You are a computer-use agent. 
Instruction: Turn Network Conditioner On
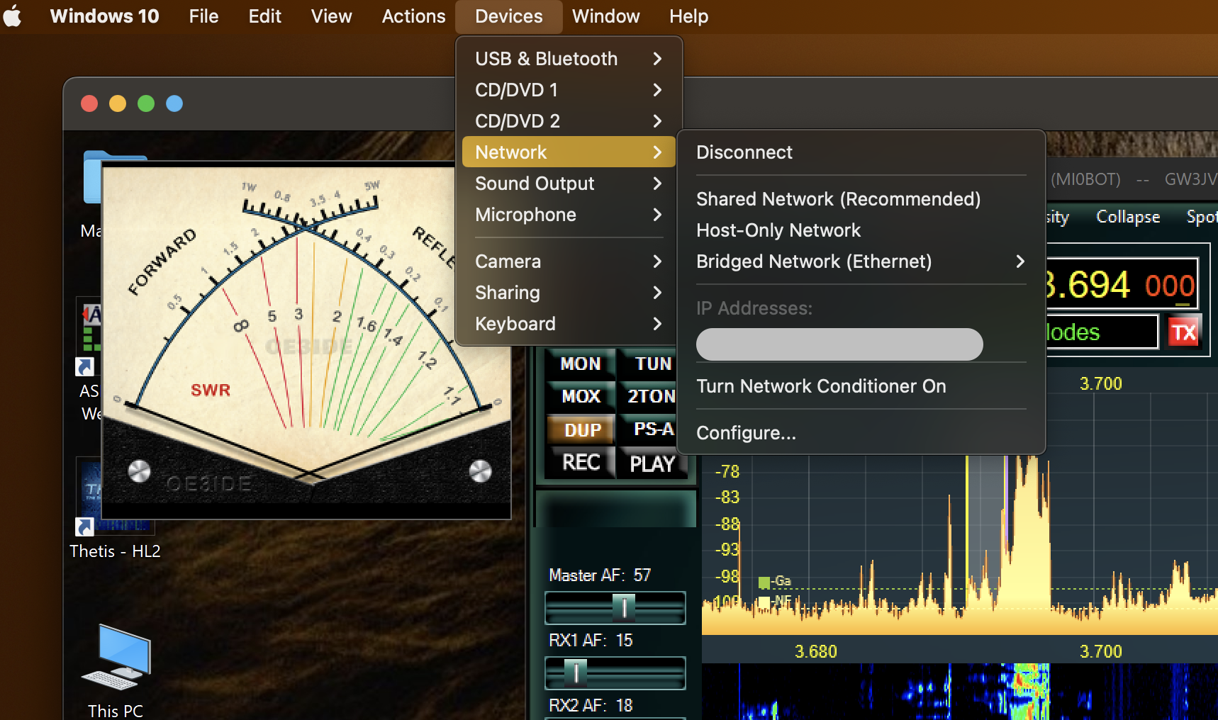(861, 386)
